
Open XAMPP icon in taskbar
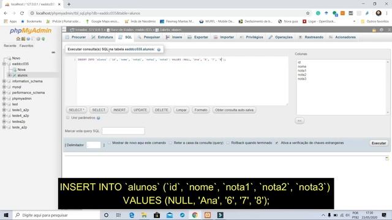(208, 215)
